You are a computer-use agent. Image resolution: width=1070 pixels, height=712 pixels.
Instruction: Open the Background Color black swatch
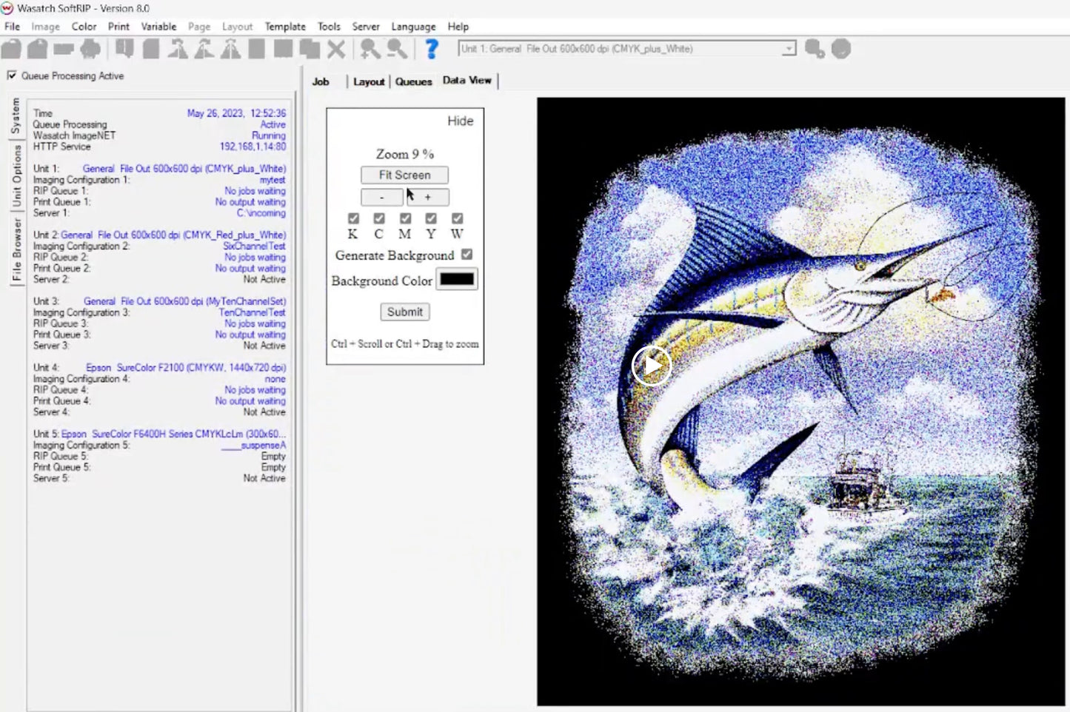pos(457,280)
